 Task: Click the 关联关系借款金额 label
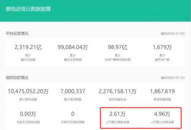[x=28, y=122]
